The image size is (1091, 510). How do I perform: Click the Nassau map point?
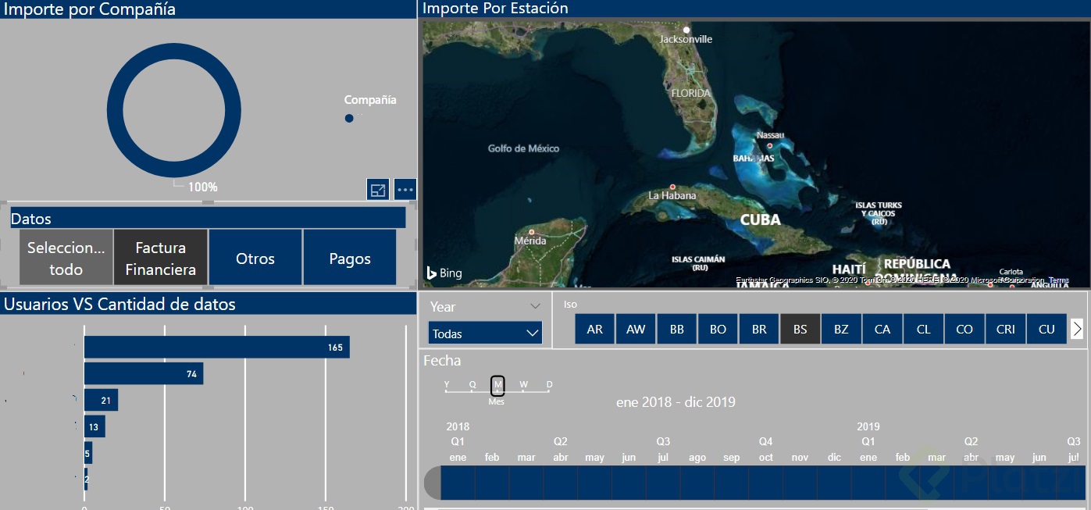[769, 145]
